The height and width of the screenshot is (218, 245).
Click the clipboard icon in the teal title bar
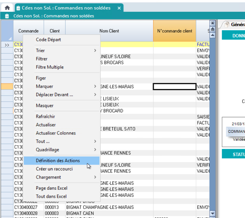coord(7,16)
